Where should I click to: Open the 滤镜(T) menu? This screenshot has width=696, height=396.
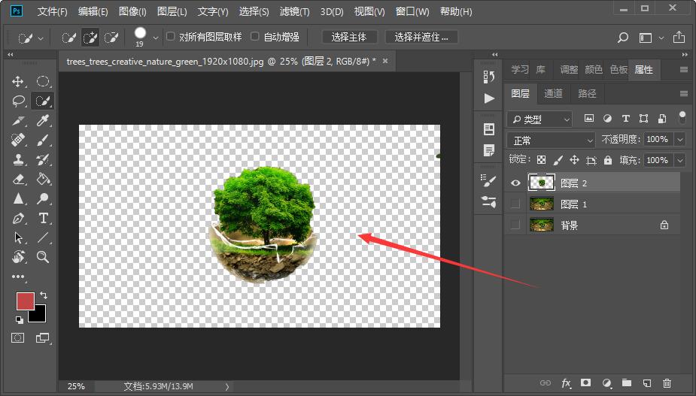point(295,11)
